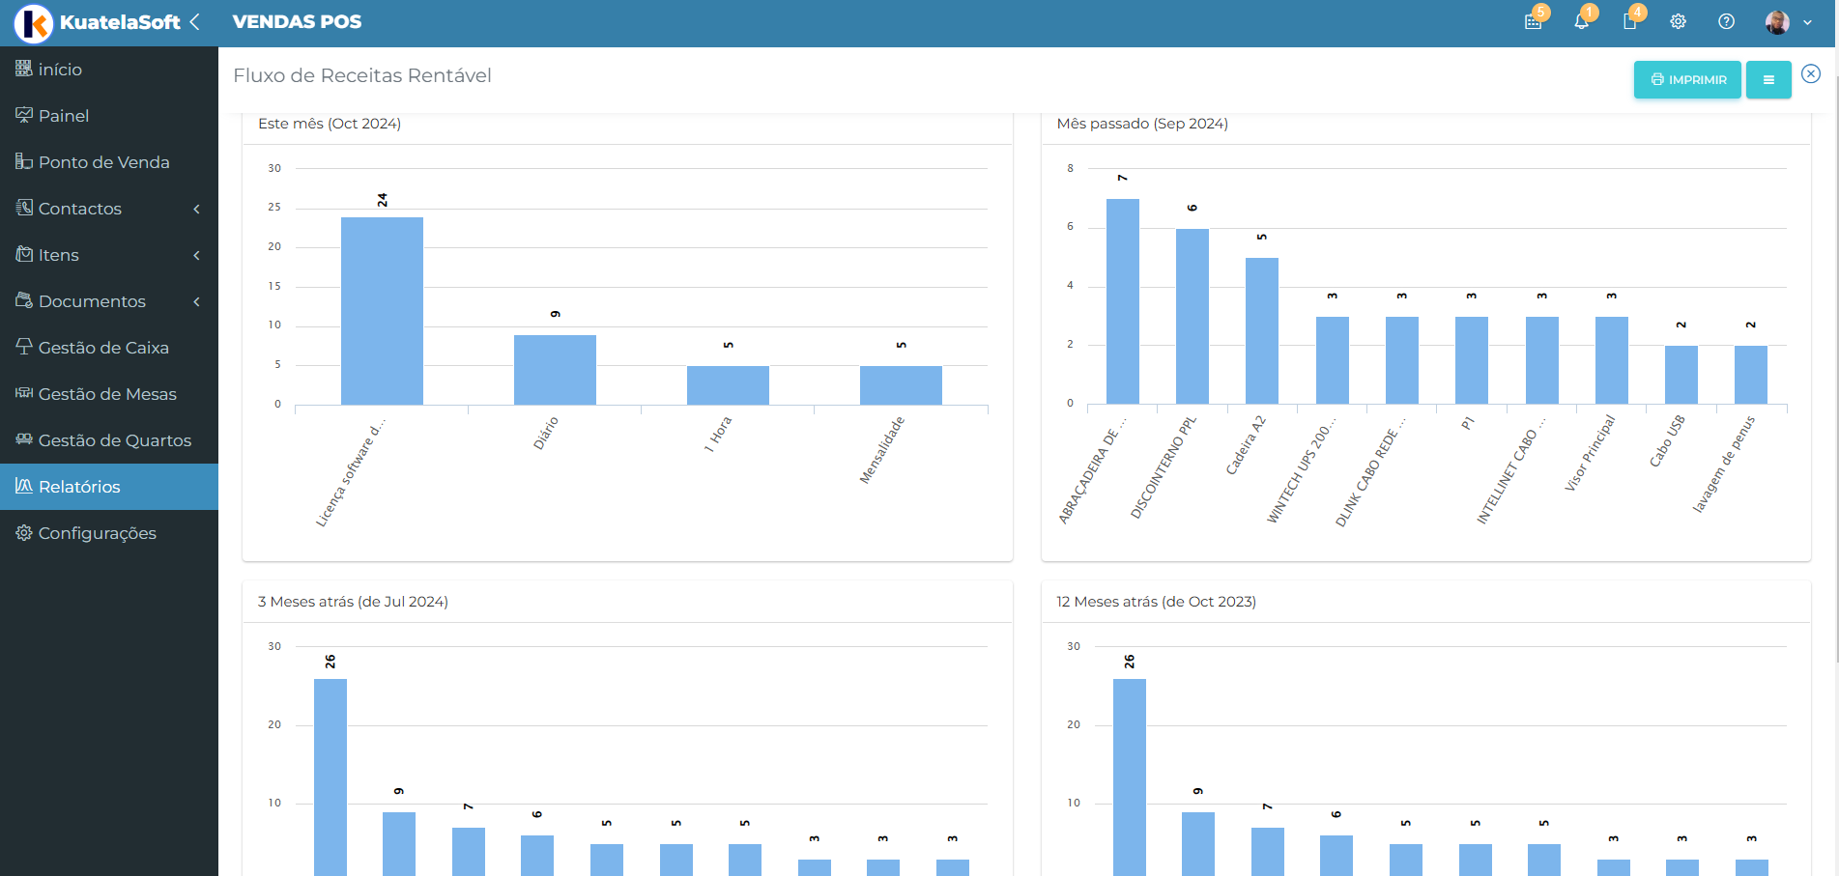Click the page vertical scrollbar
The image size is (1839, 876).
(x=1834, y=386)
